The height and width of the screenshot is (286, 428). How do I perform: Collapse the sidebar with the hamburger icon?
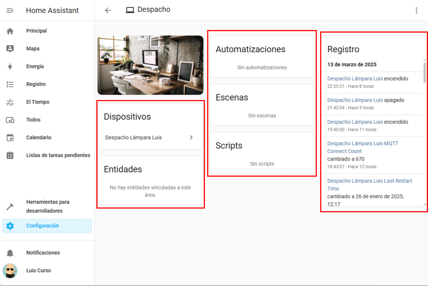10,10
